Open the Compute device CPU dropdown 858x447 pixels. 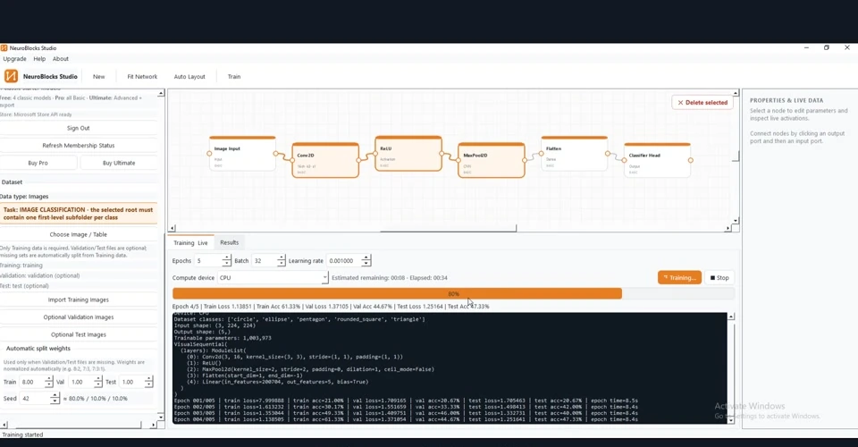click(x=273, y=278)
